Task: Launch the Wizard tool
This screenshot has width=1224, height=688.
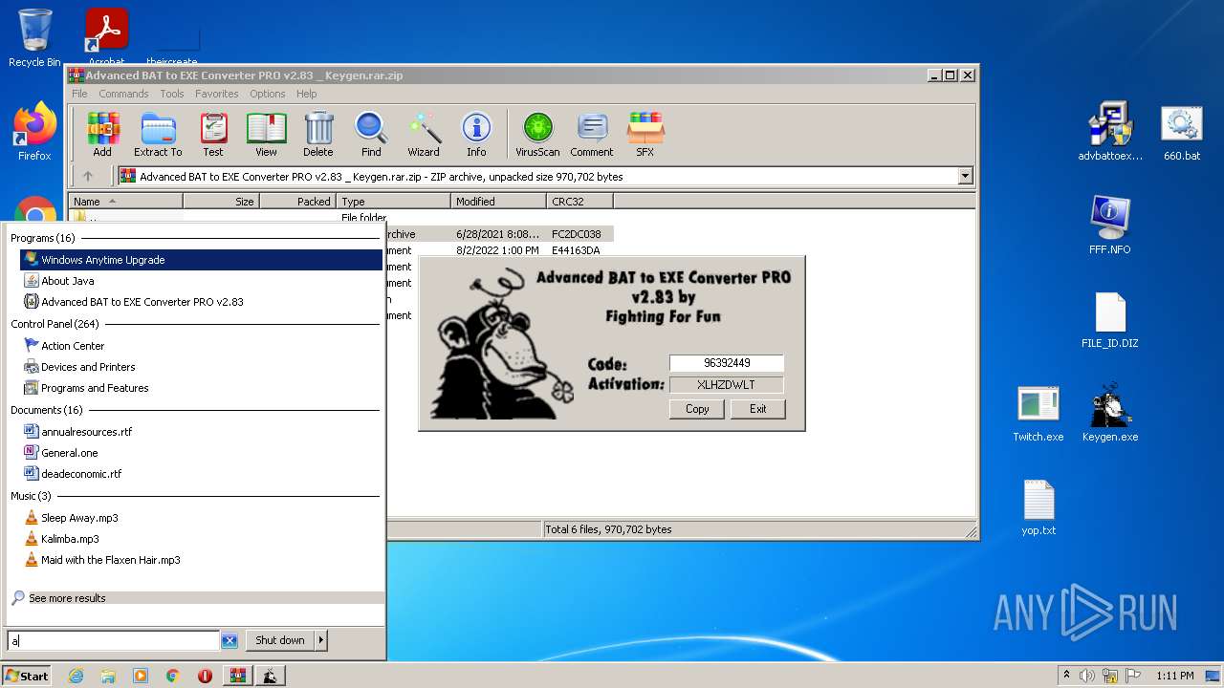Action: point(424,134)
